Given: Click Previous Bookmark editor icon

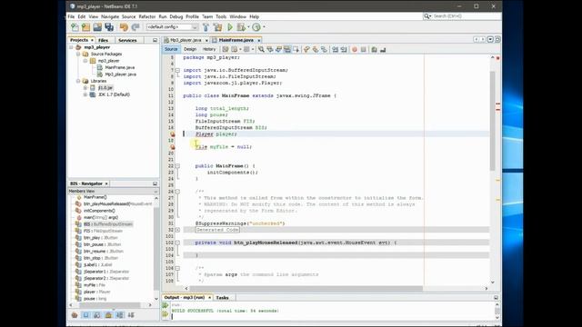Looking at the screenshot, I should click(306, 49).
